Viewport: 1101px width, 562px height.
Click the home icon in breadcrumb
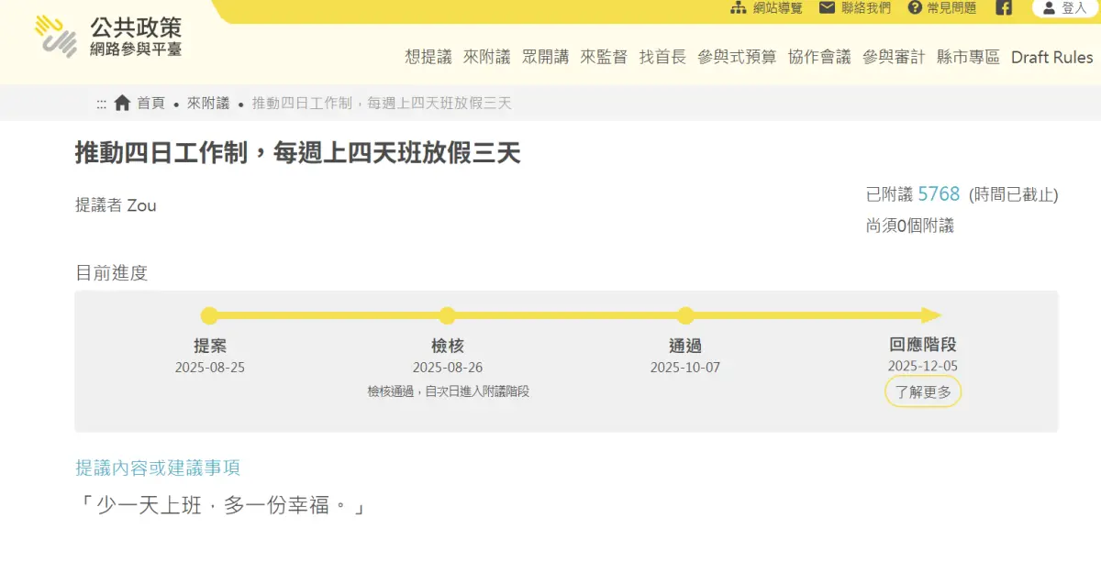point(122,104)
